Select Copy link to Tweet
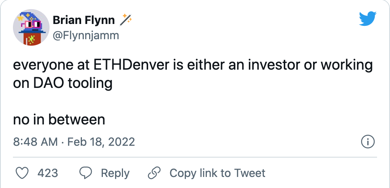Viewport: 390px width, 188px height. click(217, 173)
